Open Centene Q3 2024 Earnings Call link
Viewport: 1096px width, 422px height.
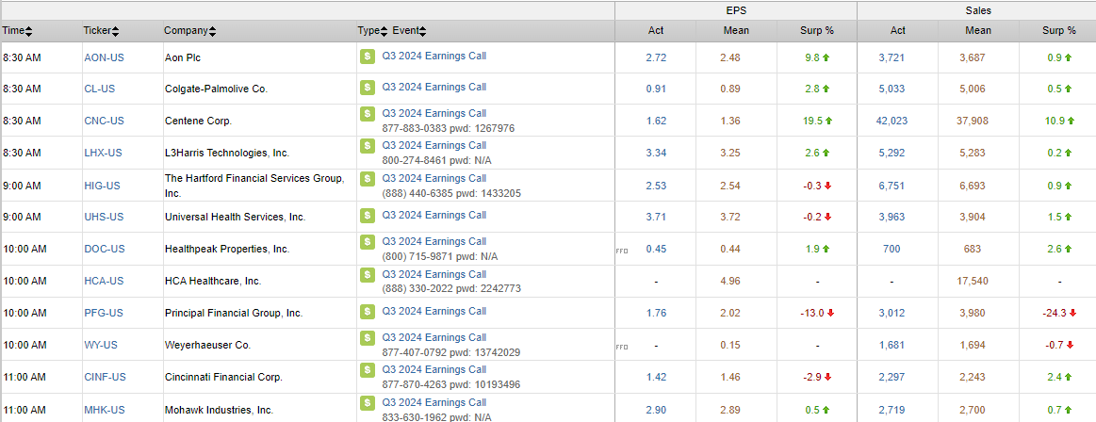click(x=434, y=113)
